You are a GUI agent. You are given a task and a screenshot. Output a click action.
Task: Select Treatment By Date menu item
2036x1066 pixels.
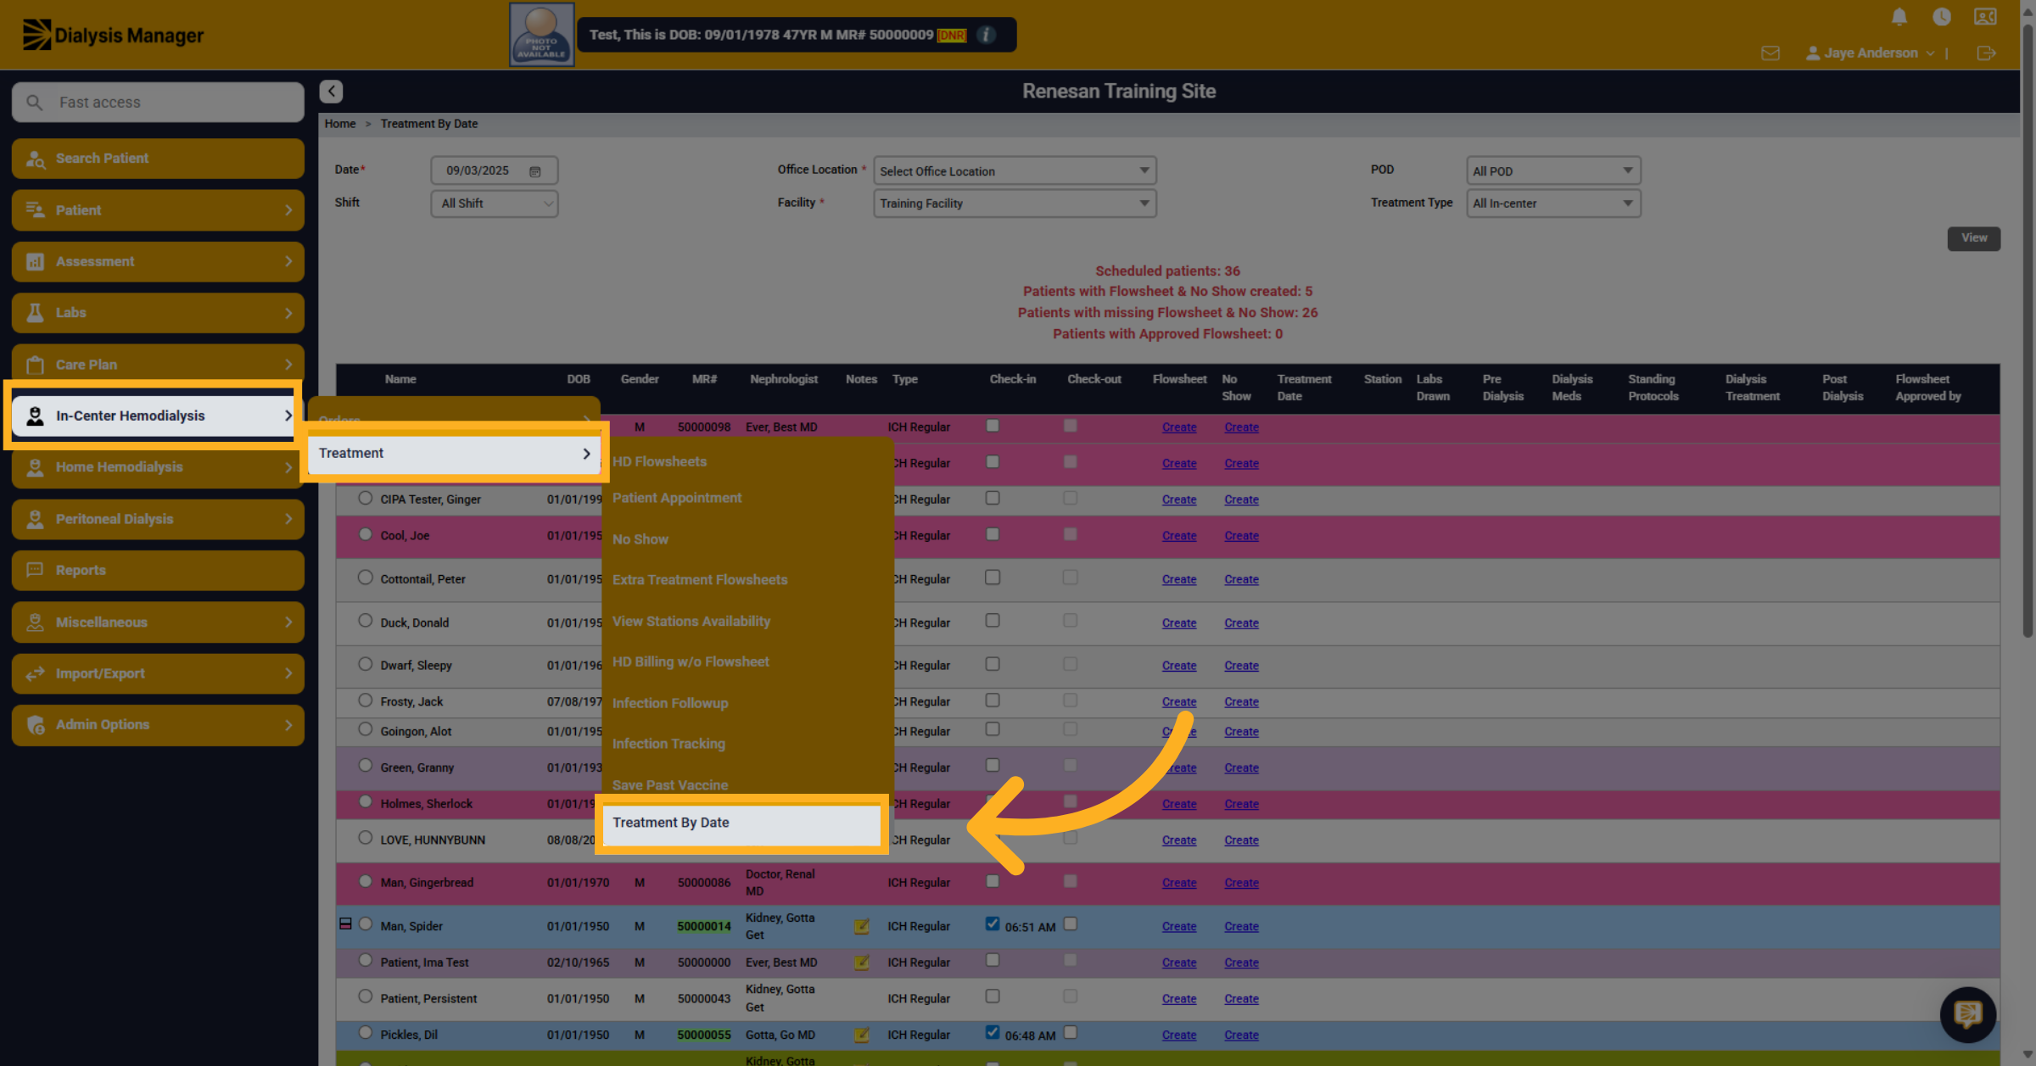(x=741, y=823)
